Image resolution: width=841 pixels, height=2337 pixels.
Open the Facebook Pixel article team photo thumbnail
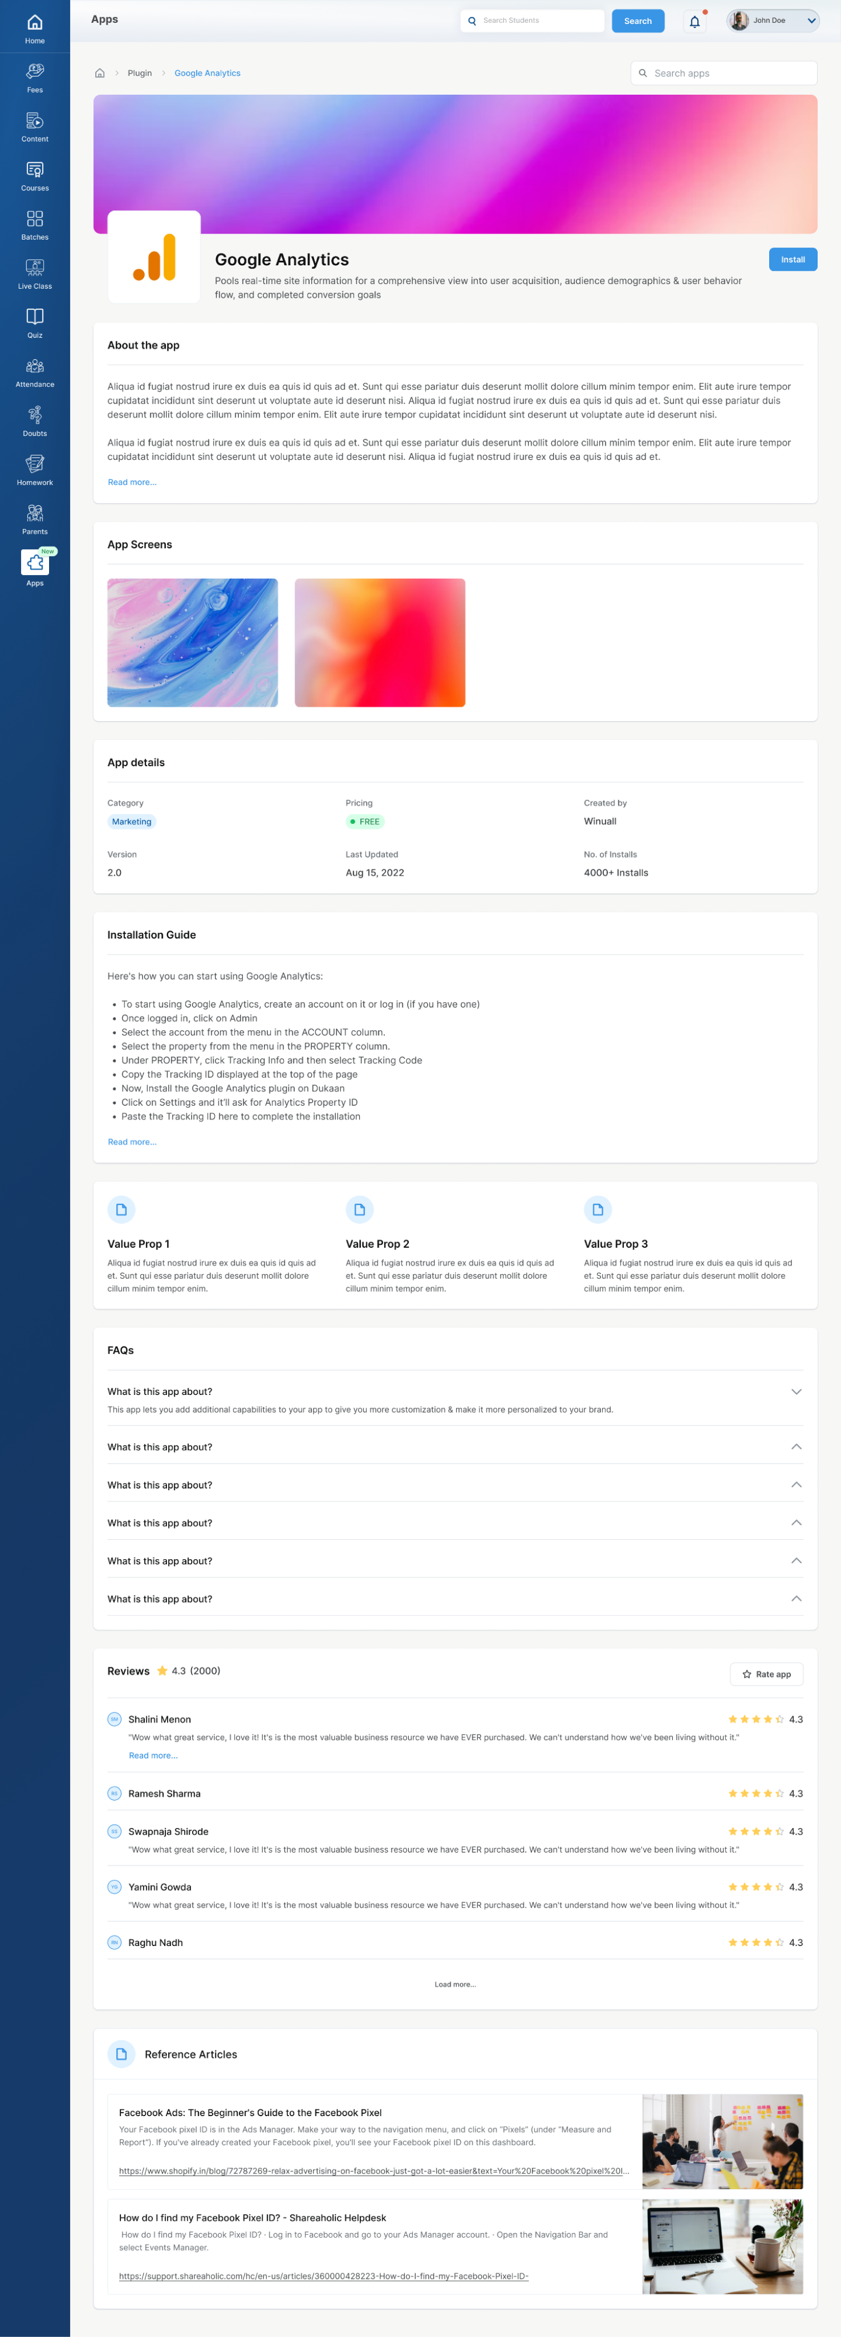pos(723,2141)
